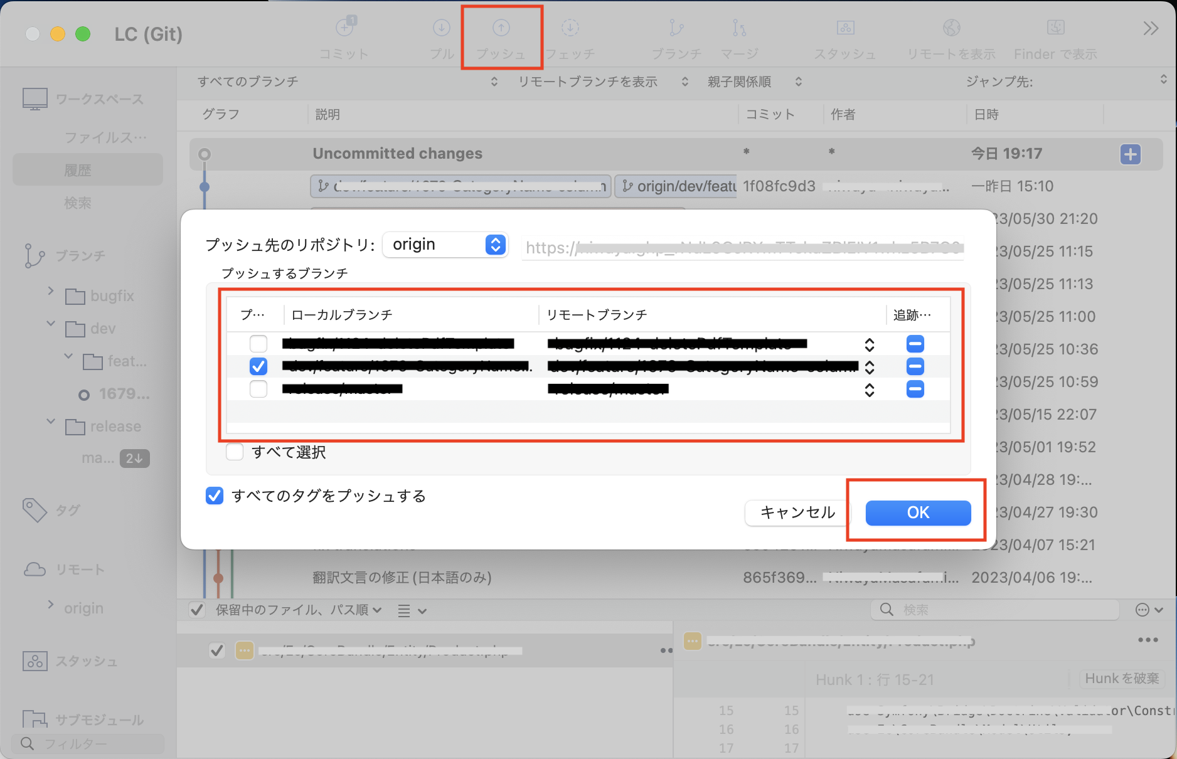
Task: Click the コミット (Commit) toolbar icon
Action: pos(344,34)
